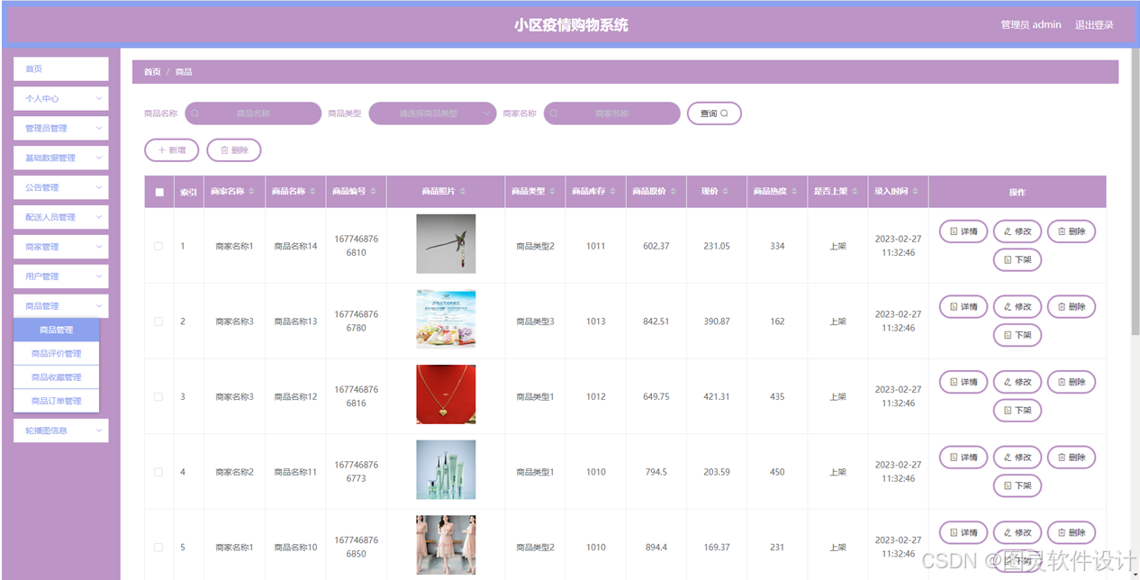Click the 新增 add button
Viewport: 1140px width, 580px height.
171,150
